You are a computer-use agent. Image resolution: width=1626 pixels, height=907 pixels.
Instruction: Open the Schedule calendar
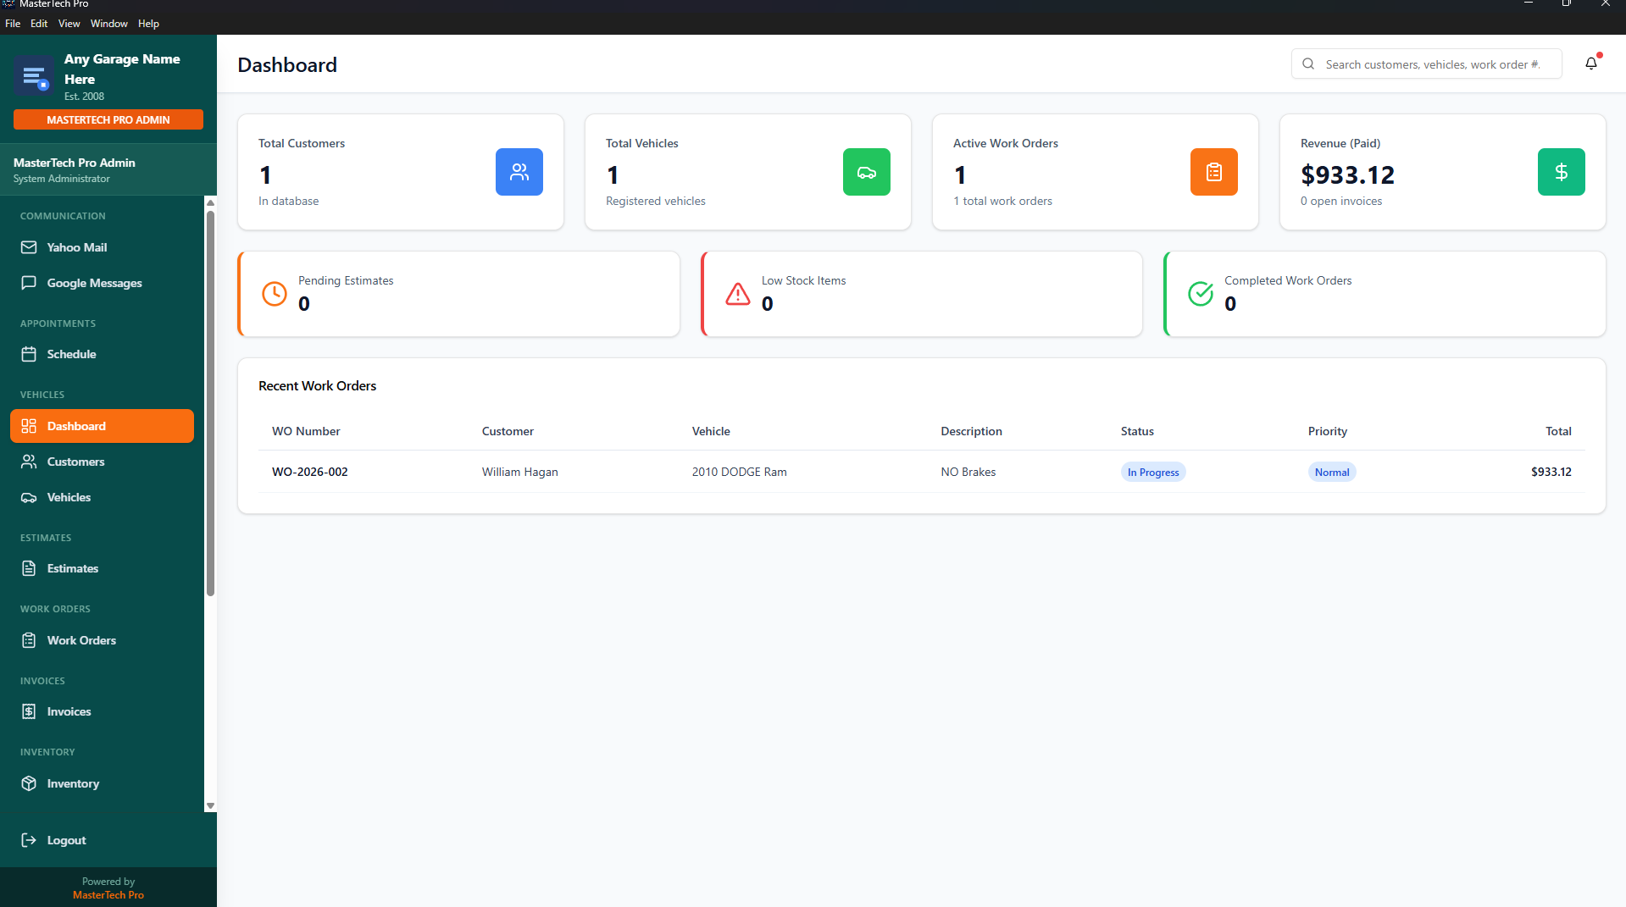pos(69,354)
